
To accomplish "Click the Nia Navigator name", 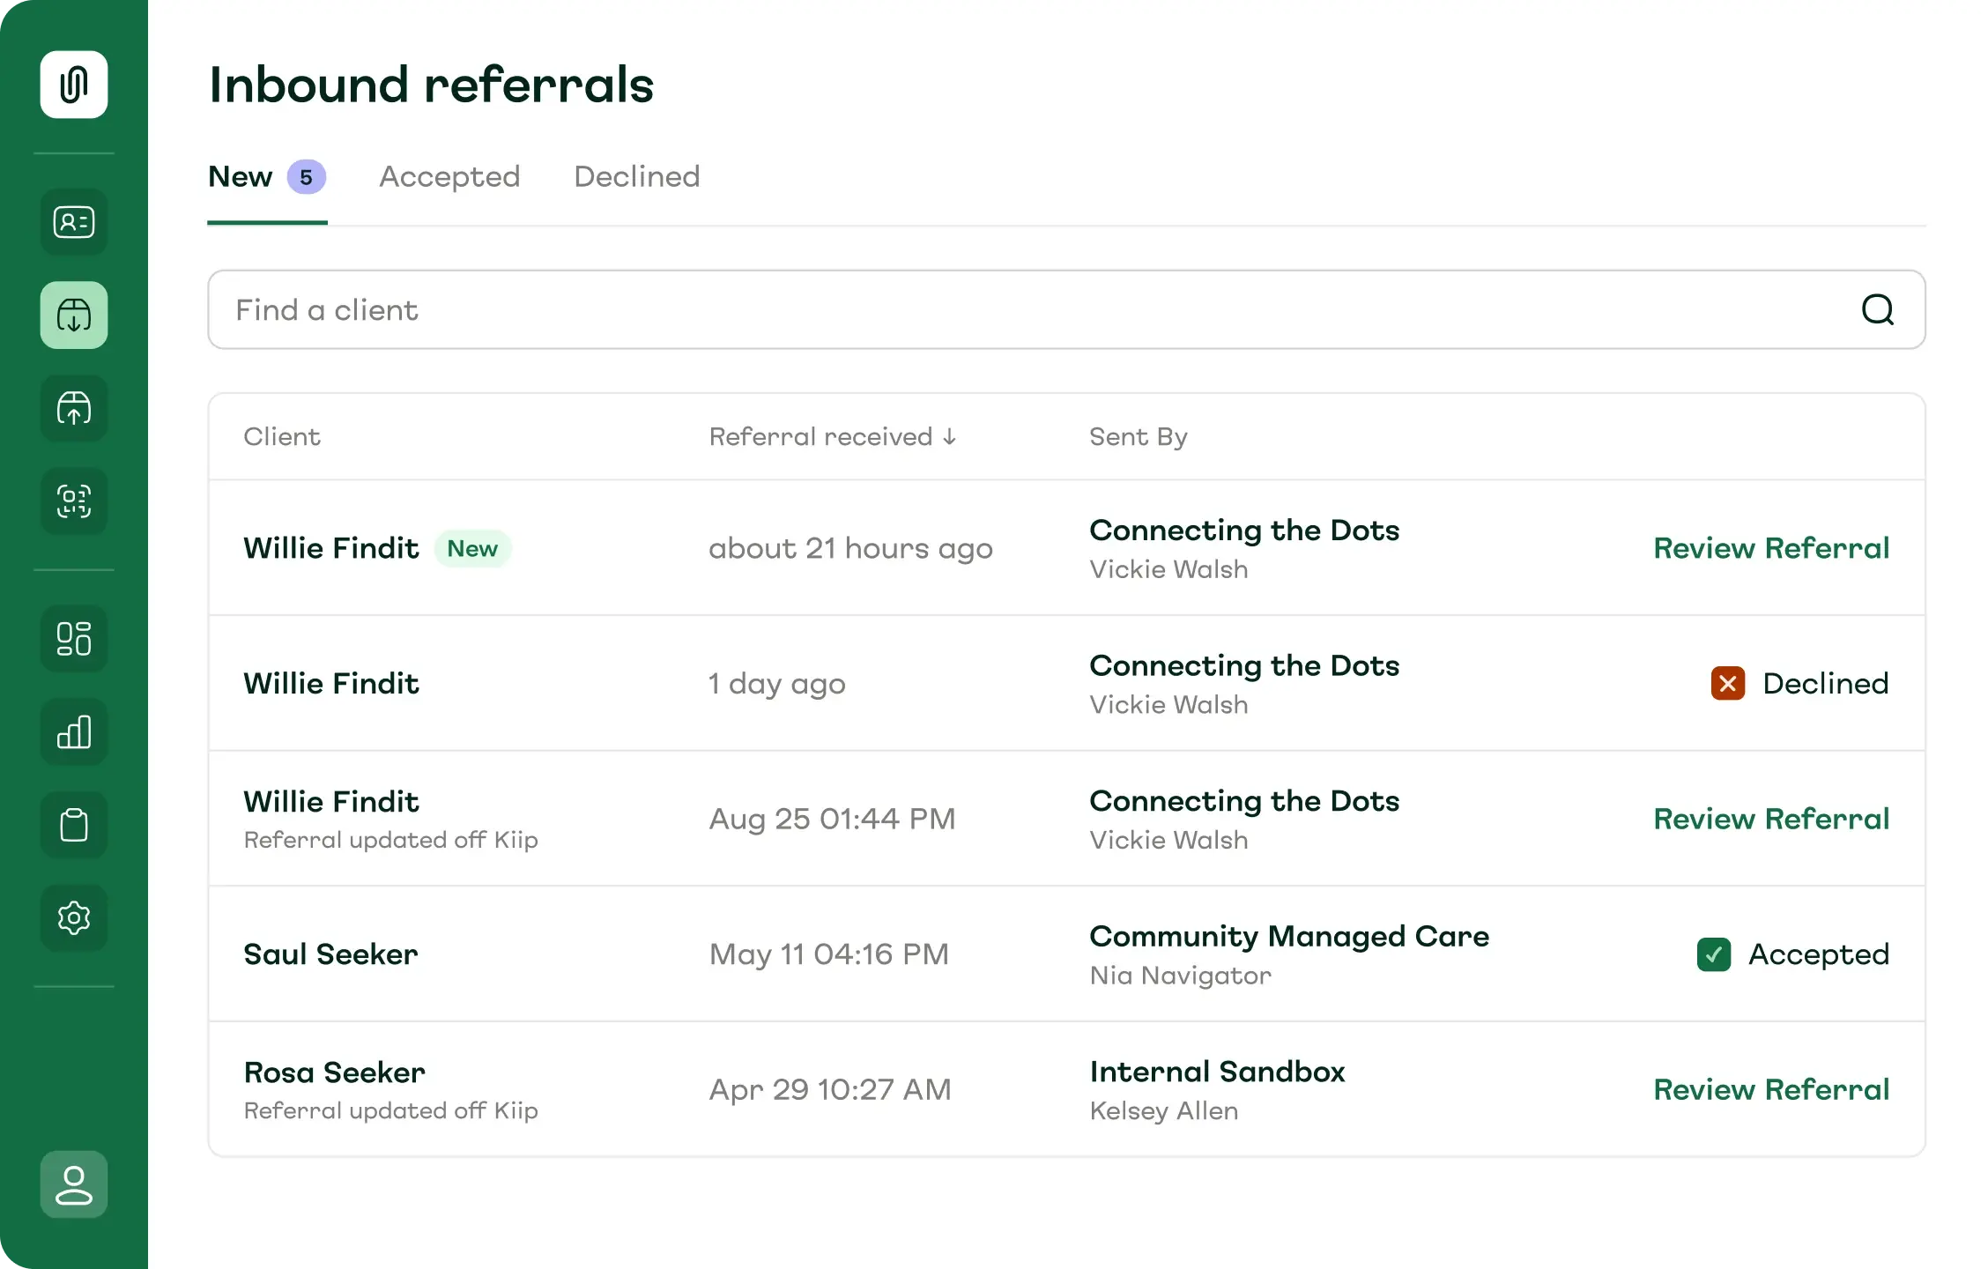I will pos(1181,976).
